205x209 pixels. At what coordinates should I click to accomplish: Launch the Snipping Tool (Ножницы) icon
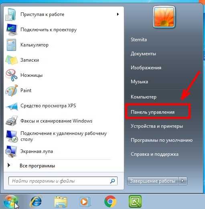coord(11,75)
